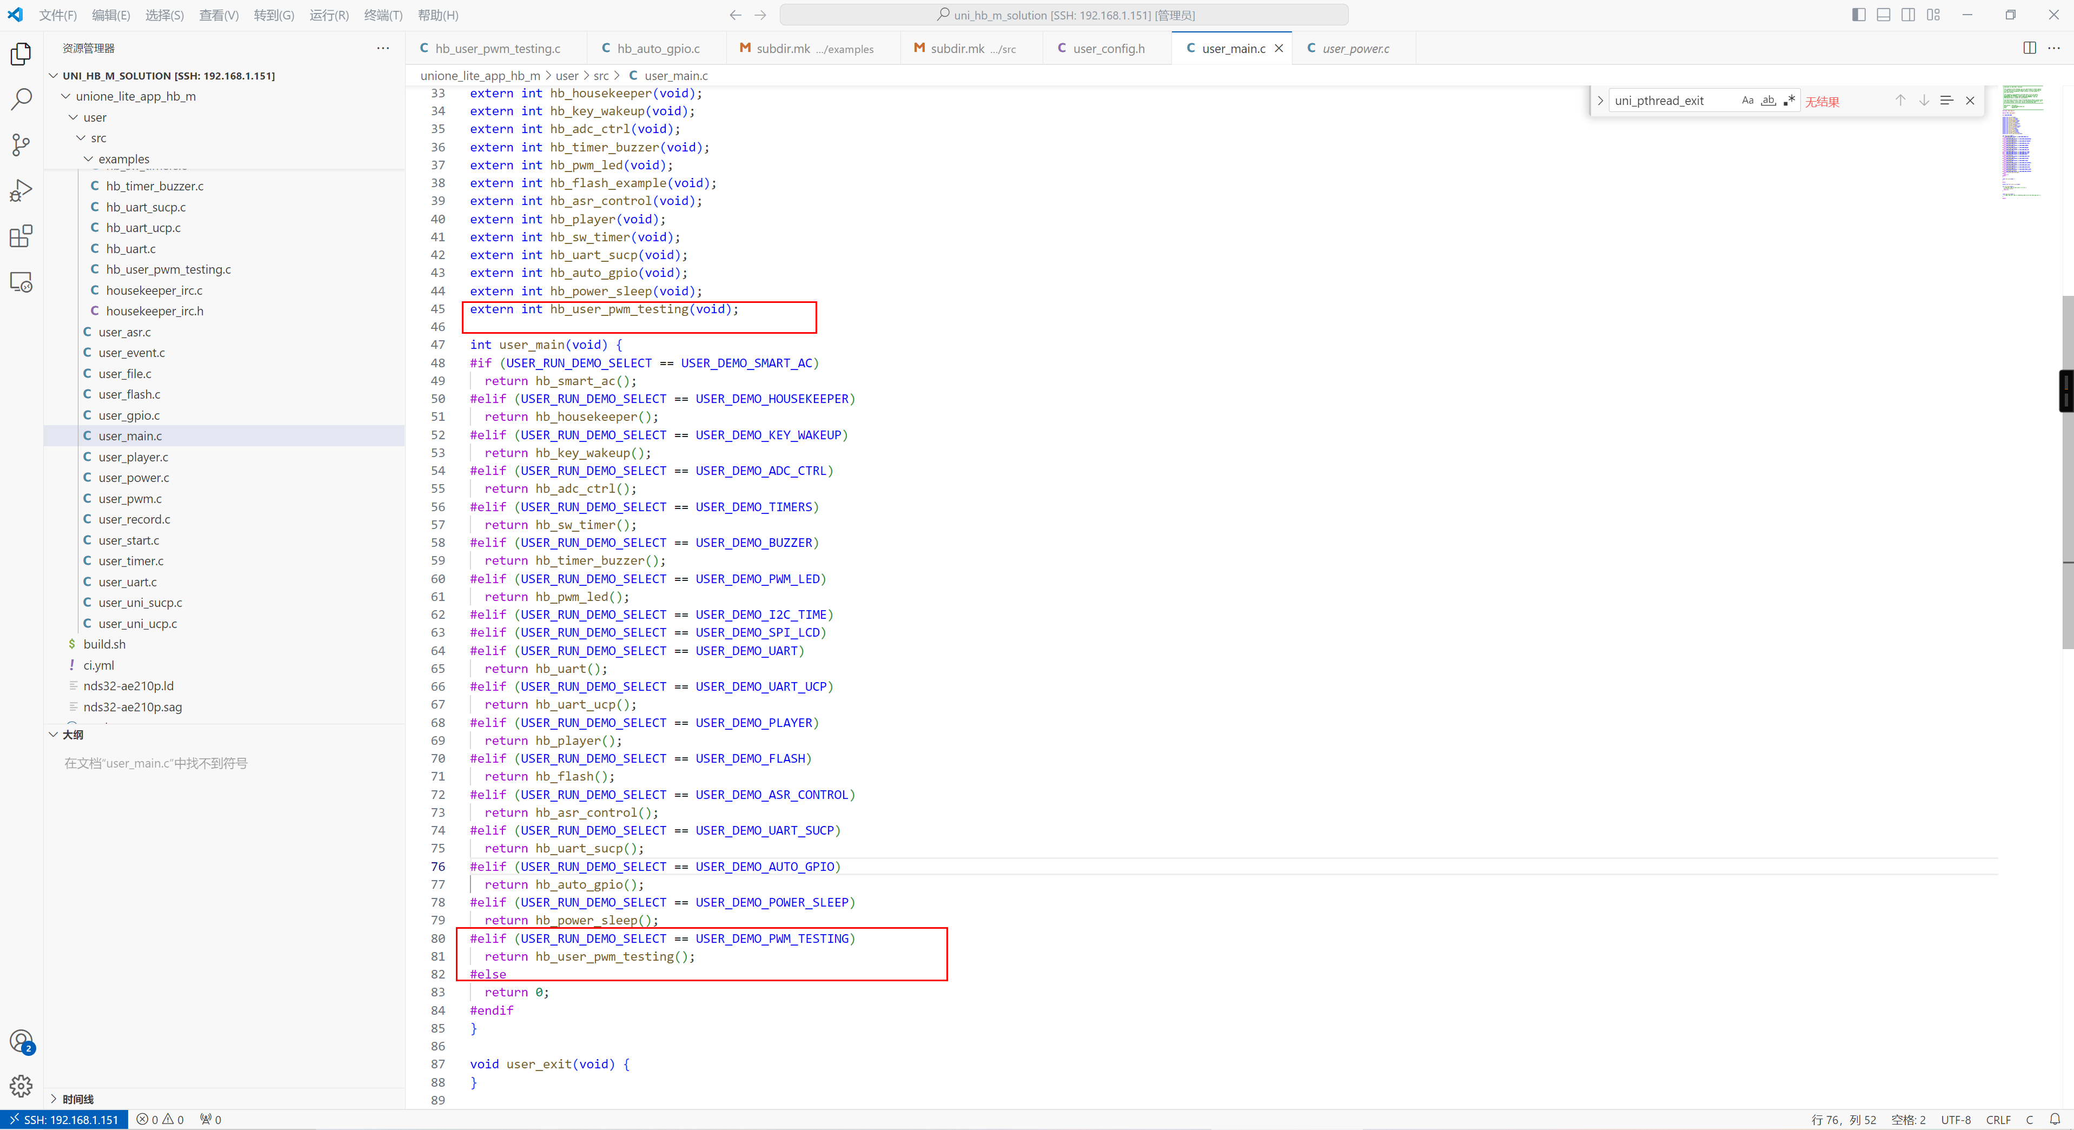Collapse the user folder
2074x1130 pixels.
coord(74,117)
